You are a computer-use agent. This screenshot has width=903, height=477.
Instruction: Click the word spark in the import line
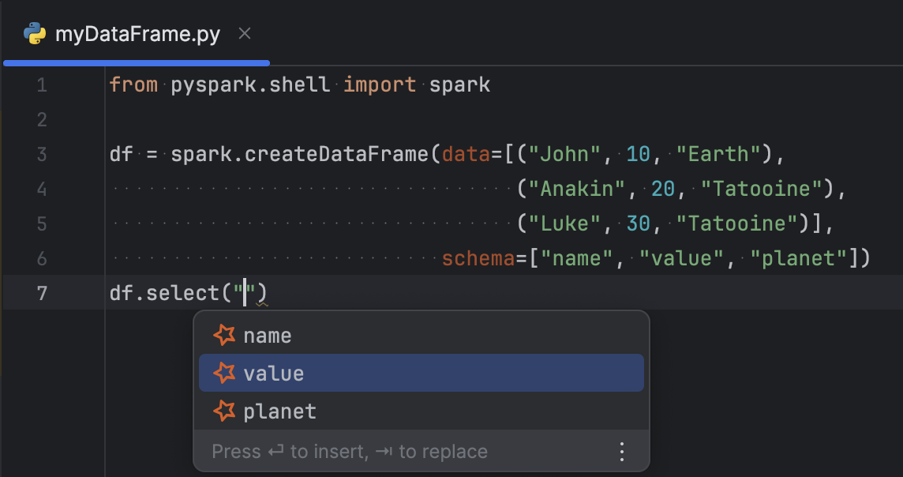pos(459,85)
